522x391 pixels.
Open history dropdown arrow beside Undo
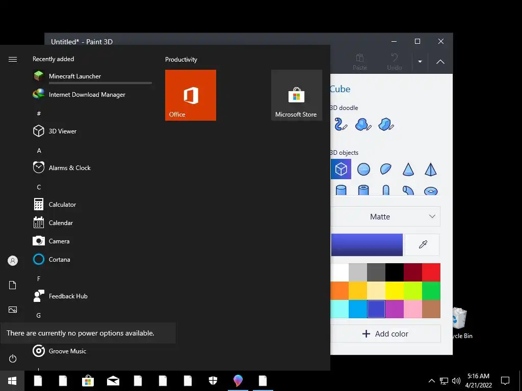coord(420,62)
